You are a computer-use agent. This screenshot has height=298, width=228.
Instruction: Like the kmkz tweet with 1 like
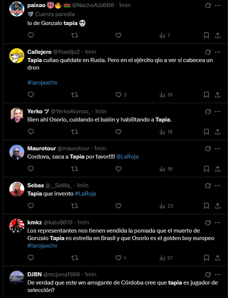click(x=119, y=258)
